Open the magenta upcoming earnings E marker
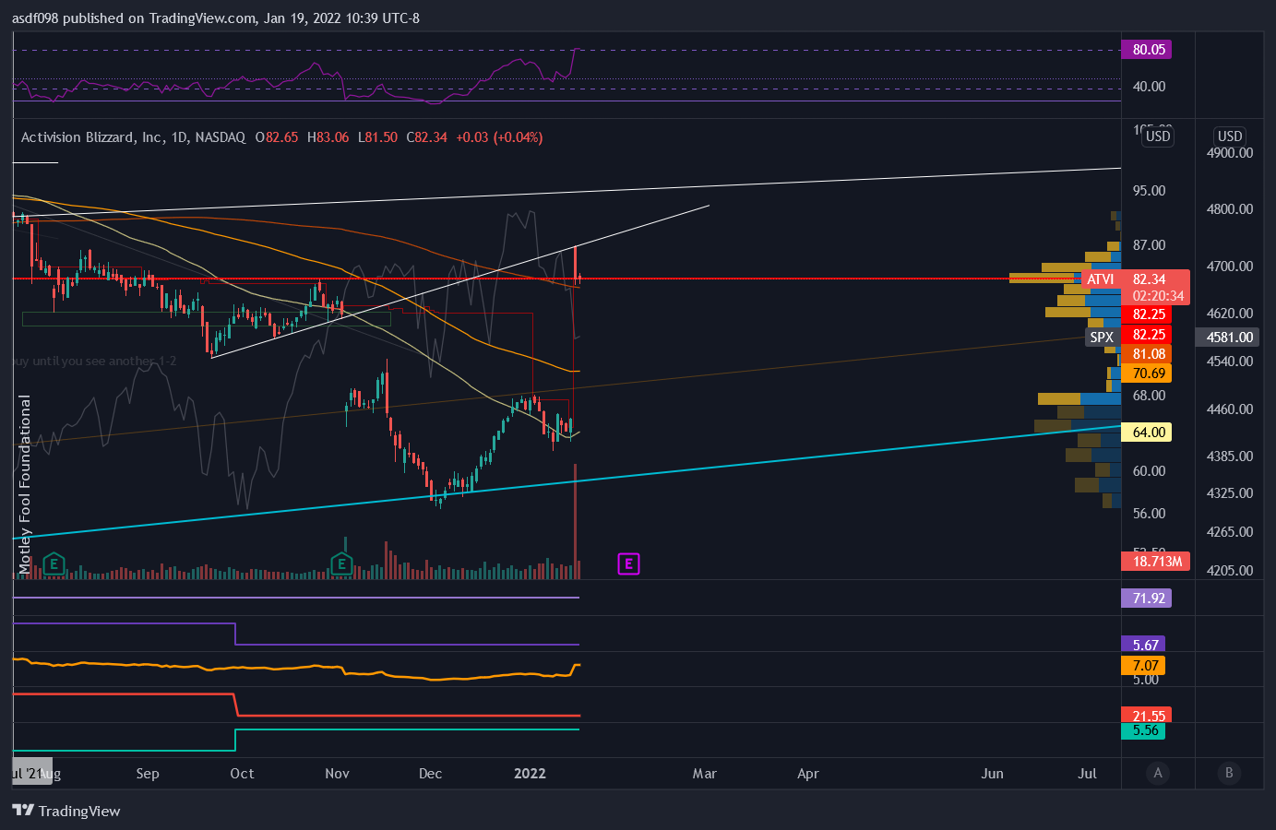1276x830 pixels. click(628, 563)
